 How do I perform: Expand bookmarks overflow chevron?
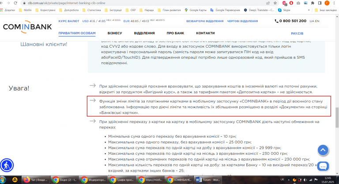[309, 10]
